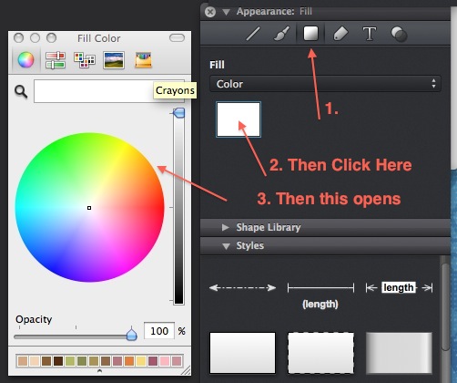Select the Brush stroke appearance icon
Viewport: 457px width, 383px height.
pos(281,34)
